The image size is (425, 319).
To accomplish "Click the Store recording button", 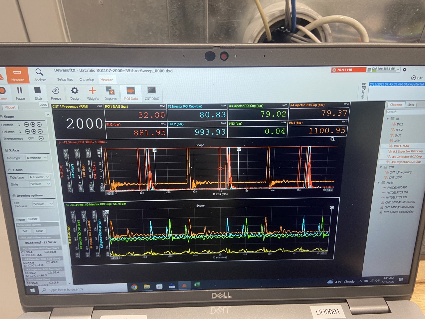I will [3, 93].
